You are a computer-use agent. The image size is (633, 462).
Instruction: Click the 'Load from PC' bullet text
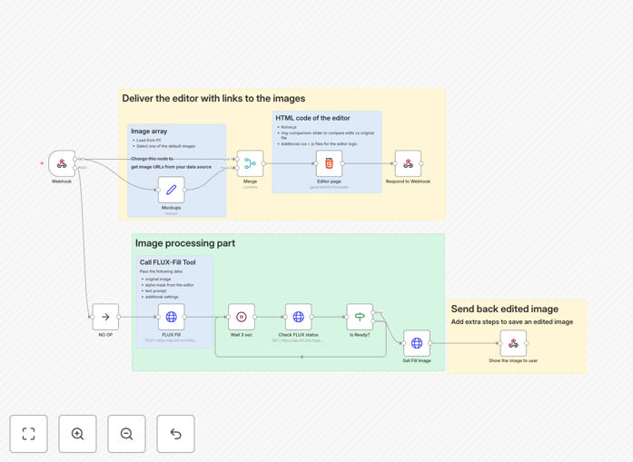click(149, 140)
